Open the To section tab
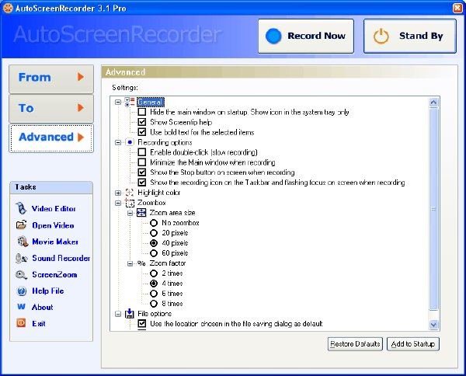 51,109
